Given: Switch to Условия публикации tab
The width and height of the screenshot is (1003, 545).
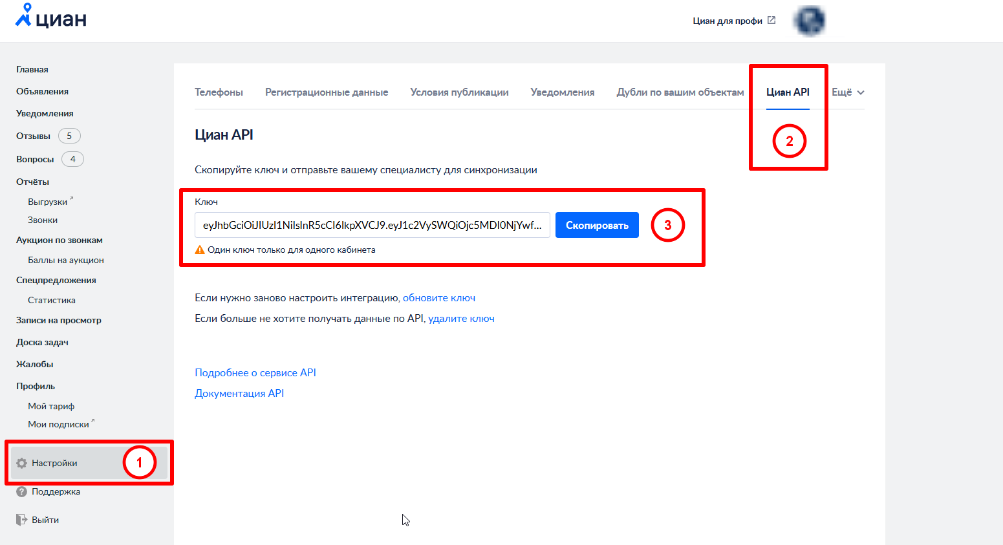Looking at the screenshot, I should click(459, 92).
